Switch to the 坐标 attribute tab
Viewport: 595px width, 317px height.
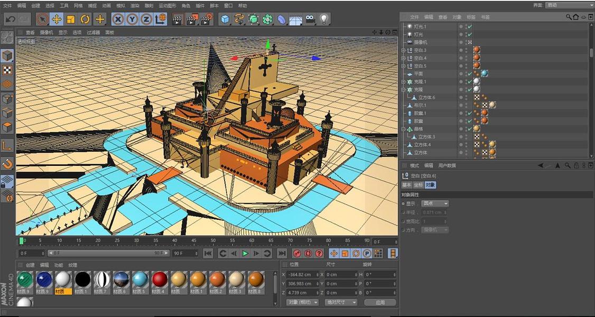pyautogui.click(x=419, y=185)
